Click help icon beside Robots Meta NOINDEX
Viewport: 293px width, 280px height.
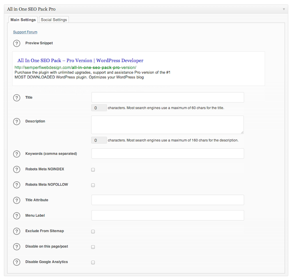coord(17,170)
